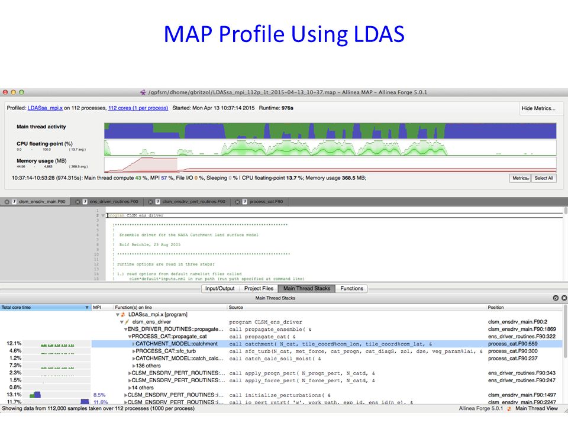Expand CATCHMENT_MODEL::catch_calc node
Viewport: 568px width, 426px height.
point(134,359)
